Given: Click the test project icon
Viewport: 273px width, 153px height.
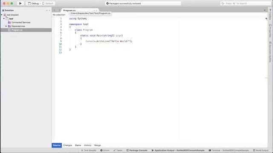Looking at the screenshot, I should click(x=7, y=19).
